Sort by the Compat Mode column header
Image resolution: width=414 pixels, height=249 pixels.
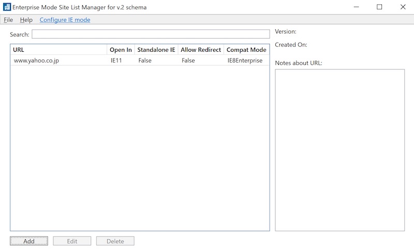[246, 50]
